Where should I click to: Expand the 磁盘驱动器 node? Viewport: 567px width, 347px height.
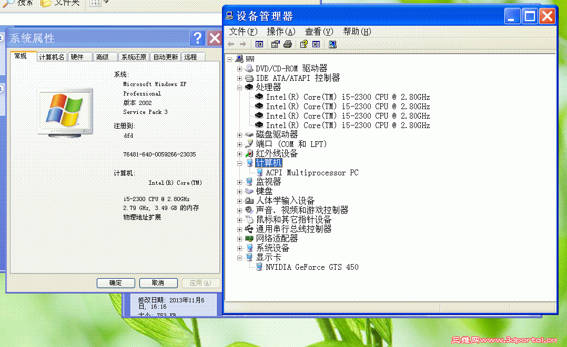click(x=239, y=135)
